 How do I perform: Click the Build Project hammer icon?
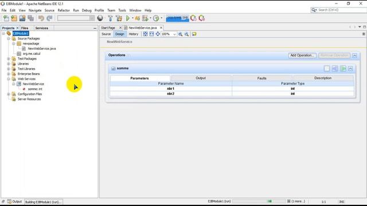(x=110, y=18)
